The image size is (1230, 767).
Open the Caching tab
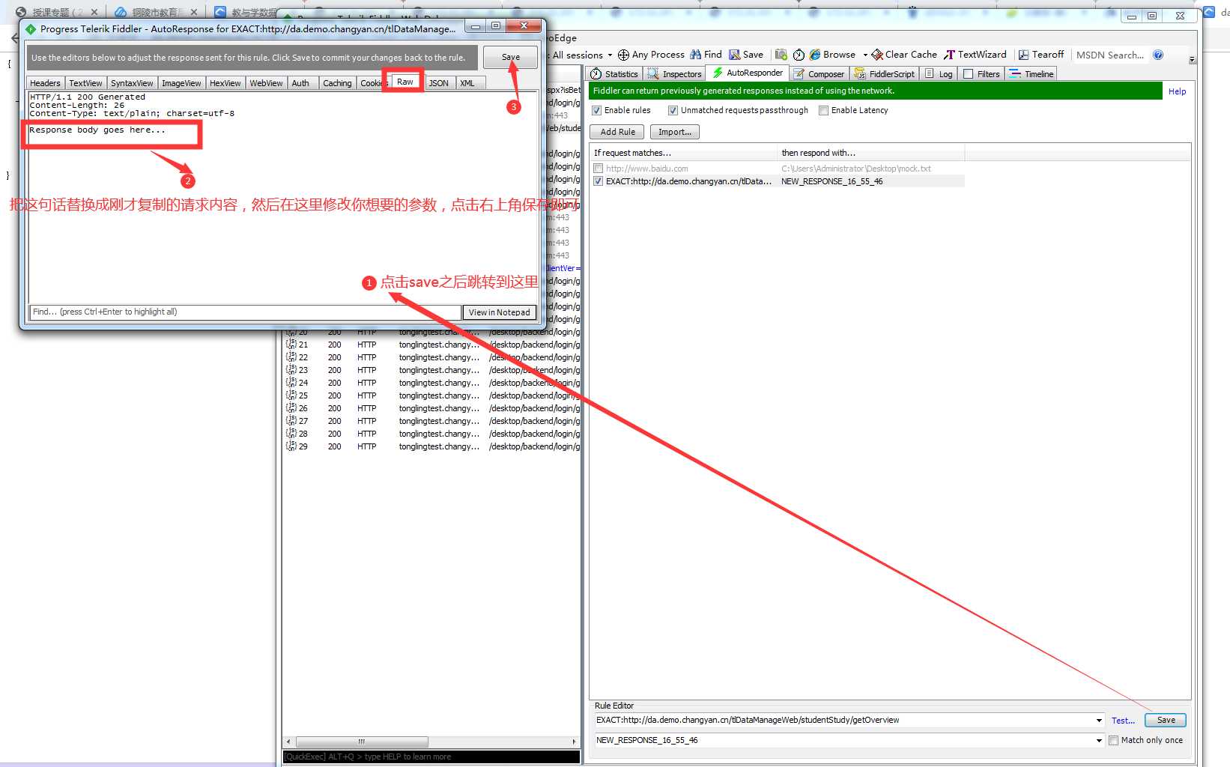(x=337, y=83)
